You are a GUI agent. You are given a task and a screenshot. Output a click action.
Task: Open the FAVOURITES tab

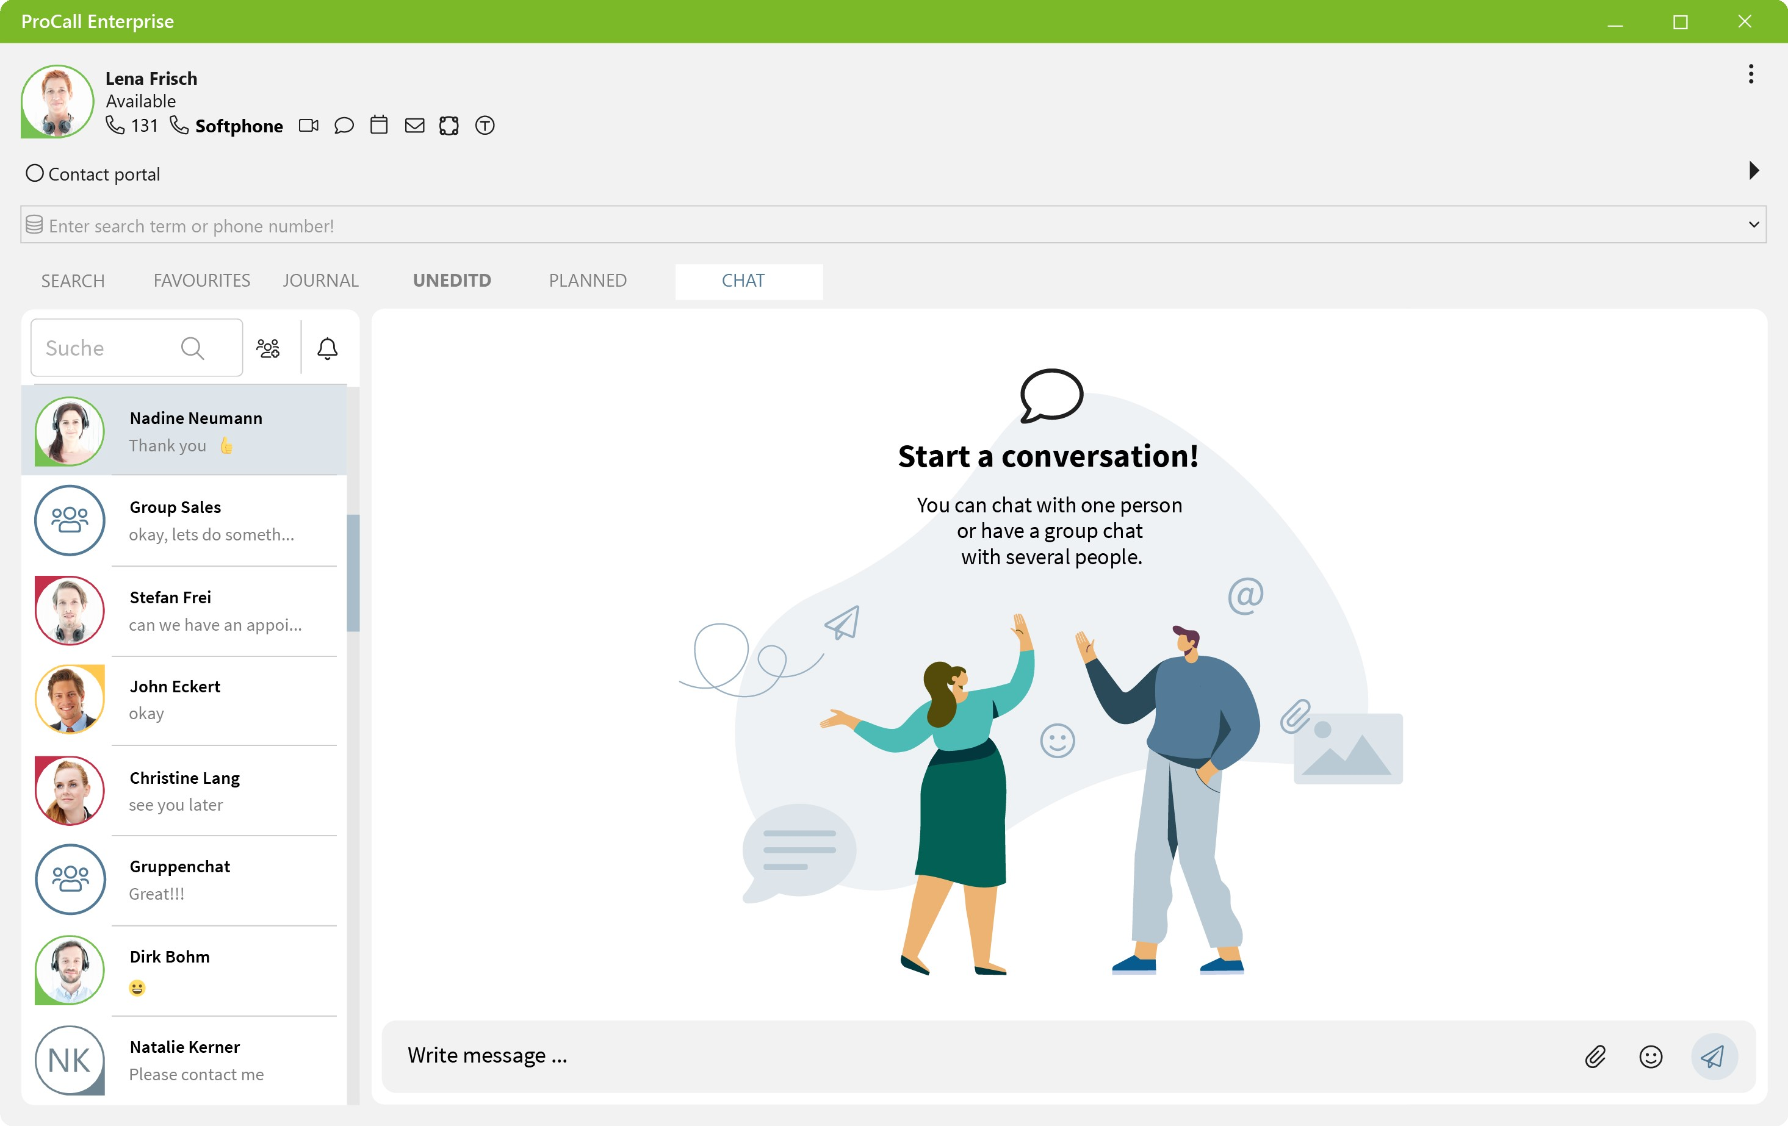(x=201, y=281)
